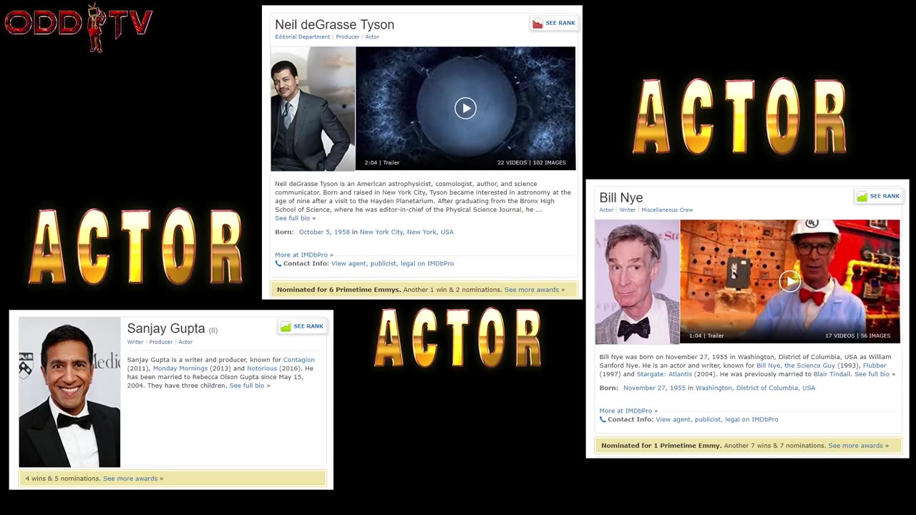The image size is (916, 515).
Task: Click Washington, District of Columbia, USA birthplace
Action: pos(755,388)
